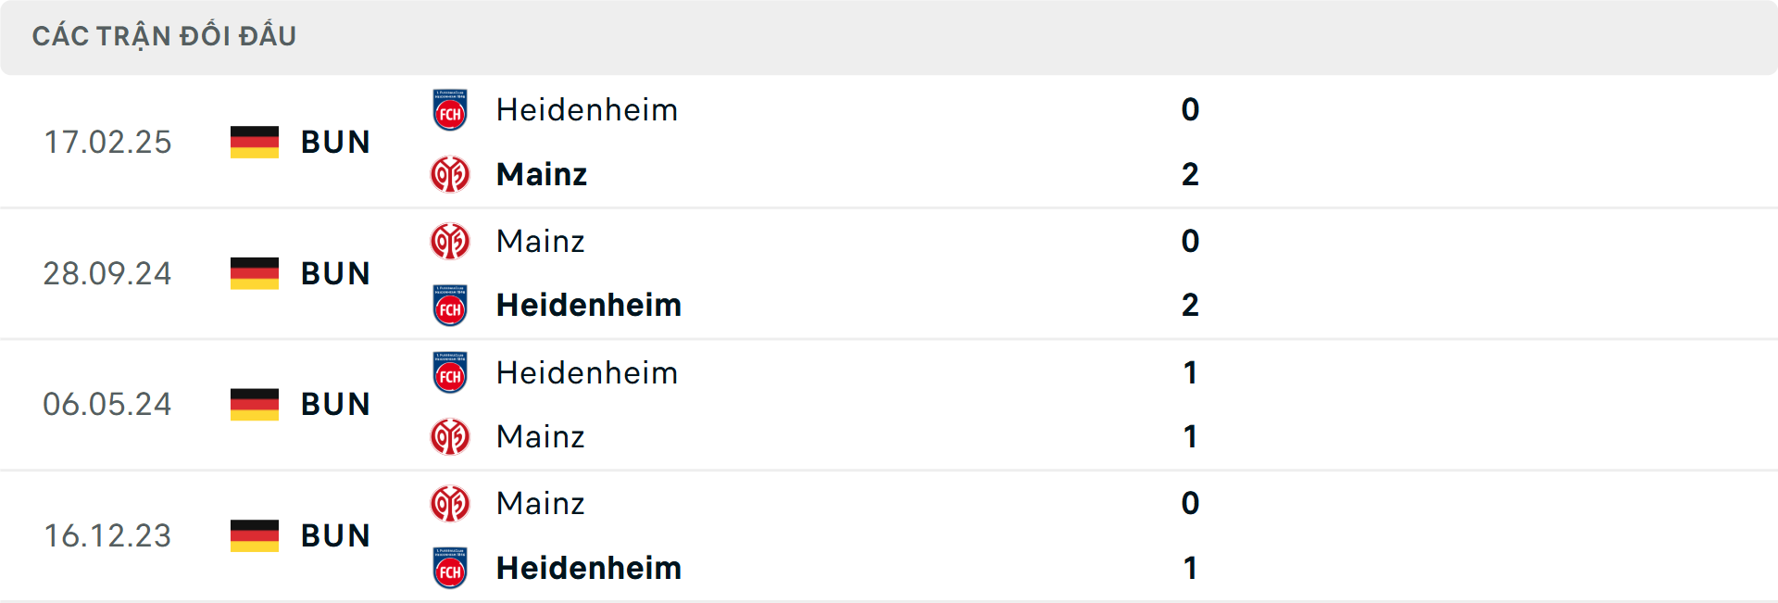Click the Mainz crest in the 16.12.23 match
The image size is (1778, 603).
click(451, 503)
